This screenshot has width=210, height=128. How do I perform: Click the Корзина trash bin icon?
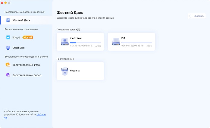click(65, 71)
